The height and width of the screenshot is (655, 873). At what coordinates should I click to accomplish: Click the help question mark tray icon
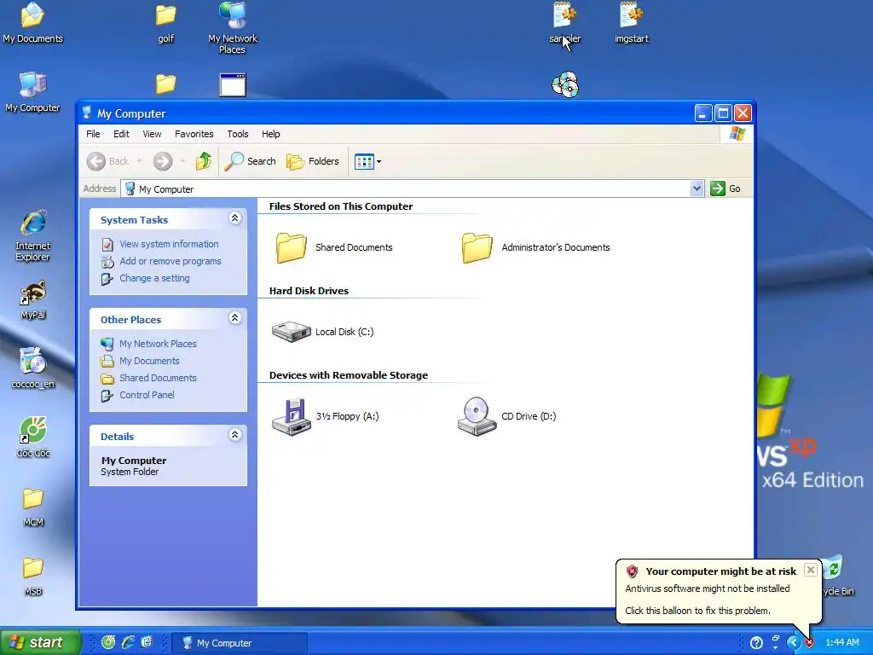(x=756, y=643)
